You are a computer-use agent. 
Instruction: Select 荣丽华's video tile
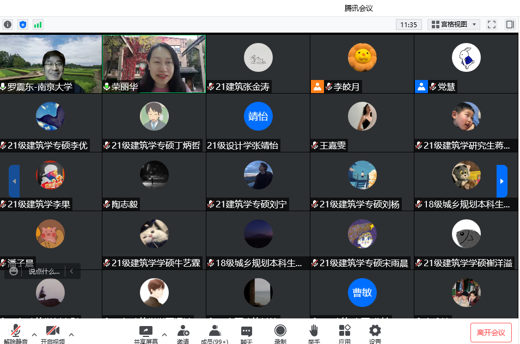pyautogui.click(x=154, y=64)
